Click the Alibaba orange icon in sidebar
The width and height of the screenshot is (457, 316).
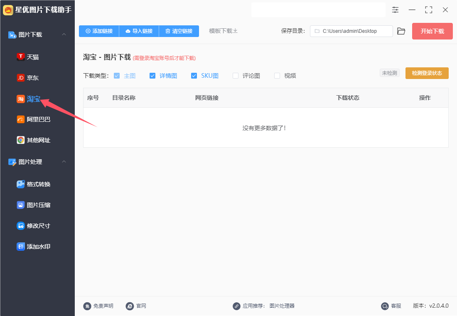(x=20, y=119)
